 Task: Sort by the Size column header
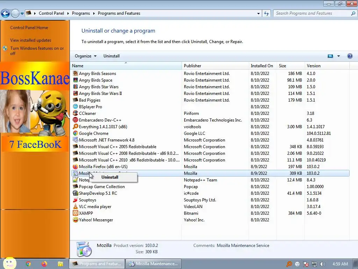pyautogui.click(x=291, y=65)
